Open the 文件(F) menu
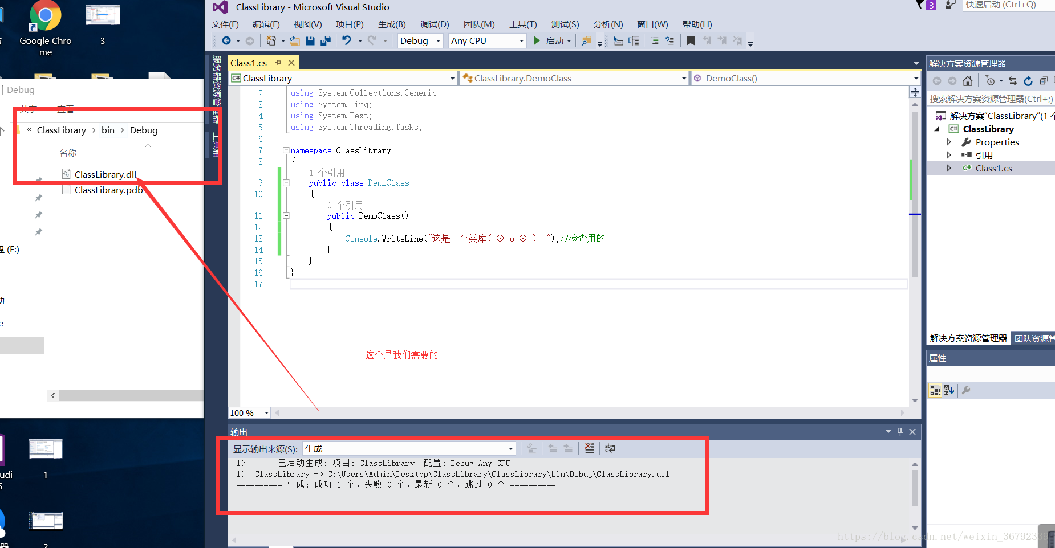The image size is (1055, 548). pyautogui.click(x=225, y=24)
